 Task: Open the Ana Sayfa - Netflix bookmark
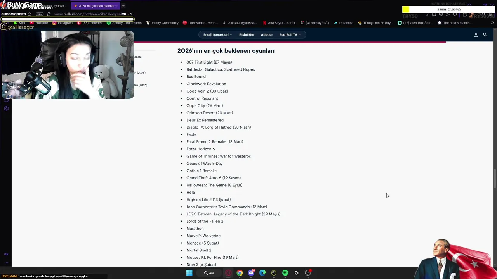[279, 23]
